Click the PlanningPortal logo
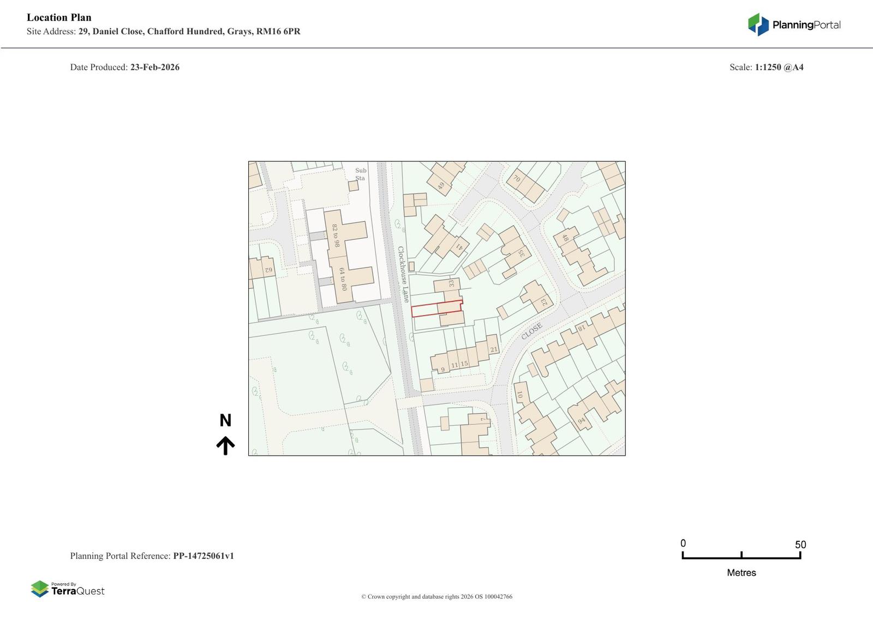Viewport: 873px width, 617px height. [794, 25]
